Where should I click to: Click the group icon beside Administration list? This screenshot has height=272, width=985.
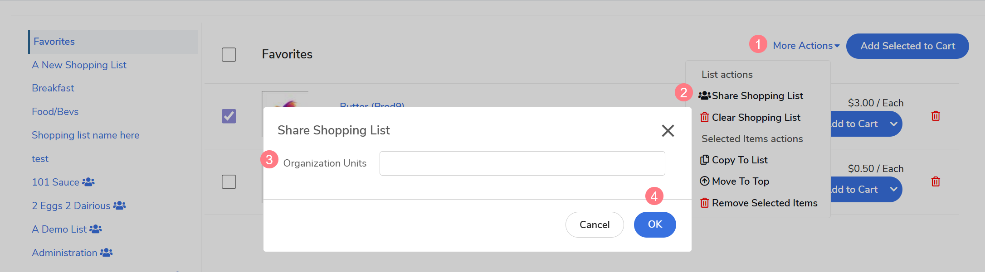(x=107, y=253)
